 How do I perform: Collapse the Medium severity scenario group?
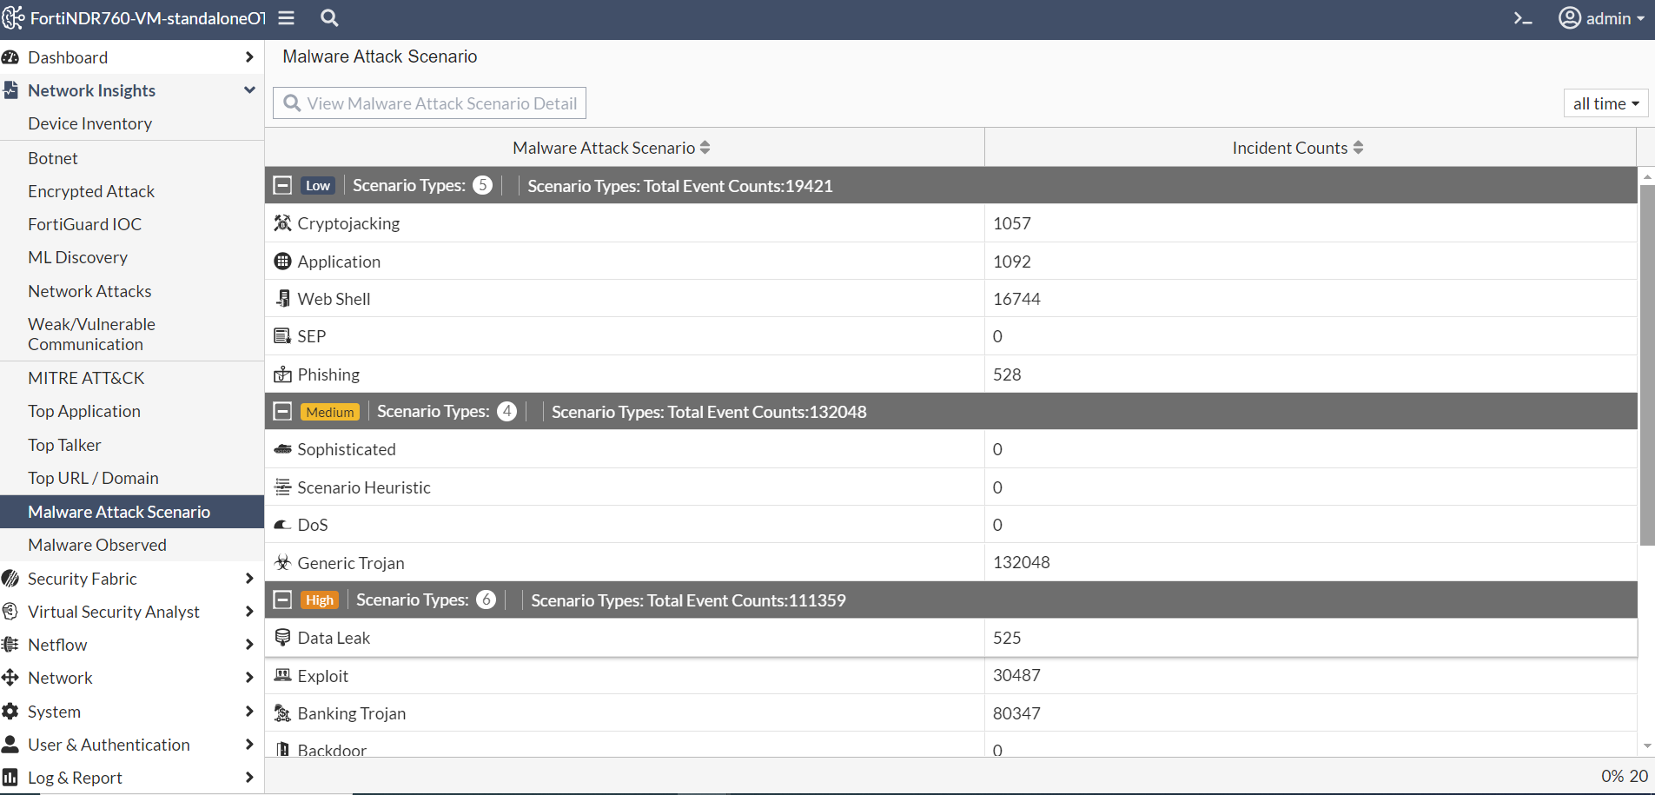point(281,411)
